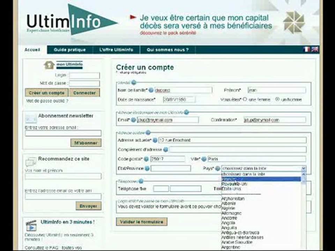The width and height of the screenshot is (335, 251).
Task: Select the 'une femme' radio button
Action: coord(245,99)
